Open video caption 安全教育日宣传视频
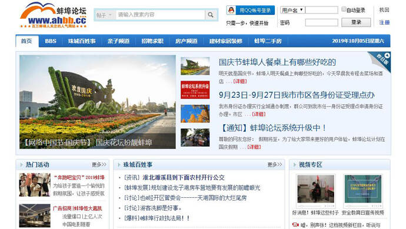 pos(363,213)
